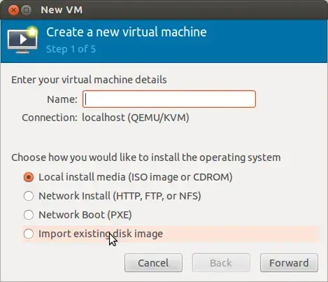Click the greyed-out Back button
The height and width of the screenshot is (282, 328).
pos(221,263)
